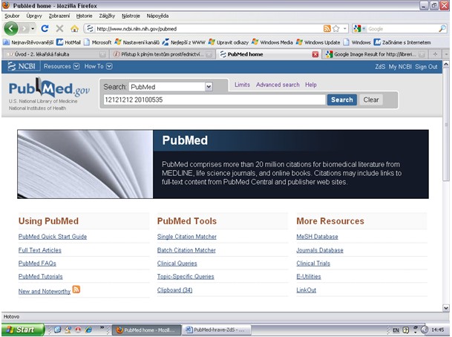Click the RSS feed icon in address bar
The height and width of the screenshot is (337, 452).
click(327, 28)
